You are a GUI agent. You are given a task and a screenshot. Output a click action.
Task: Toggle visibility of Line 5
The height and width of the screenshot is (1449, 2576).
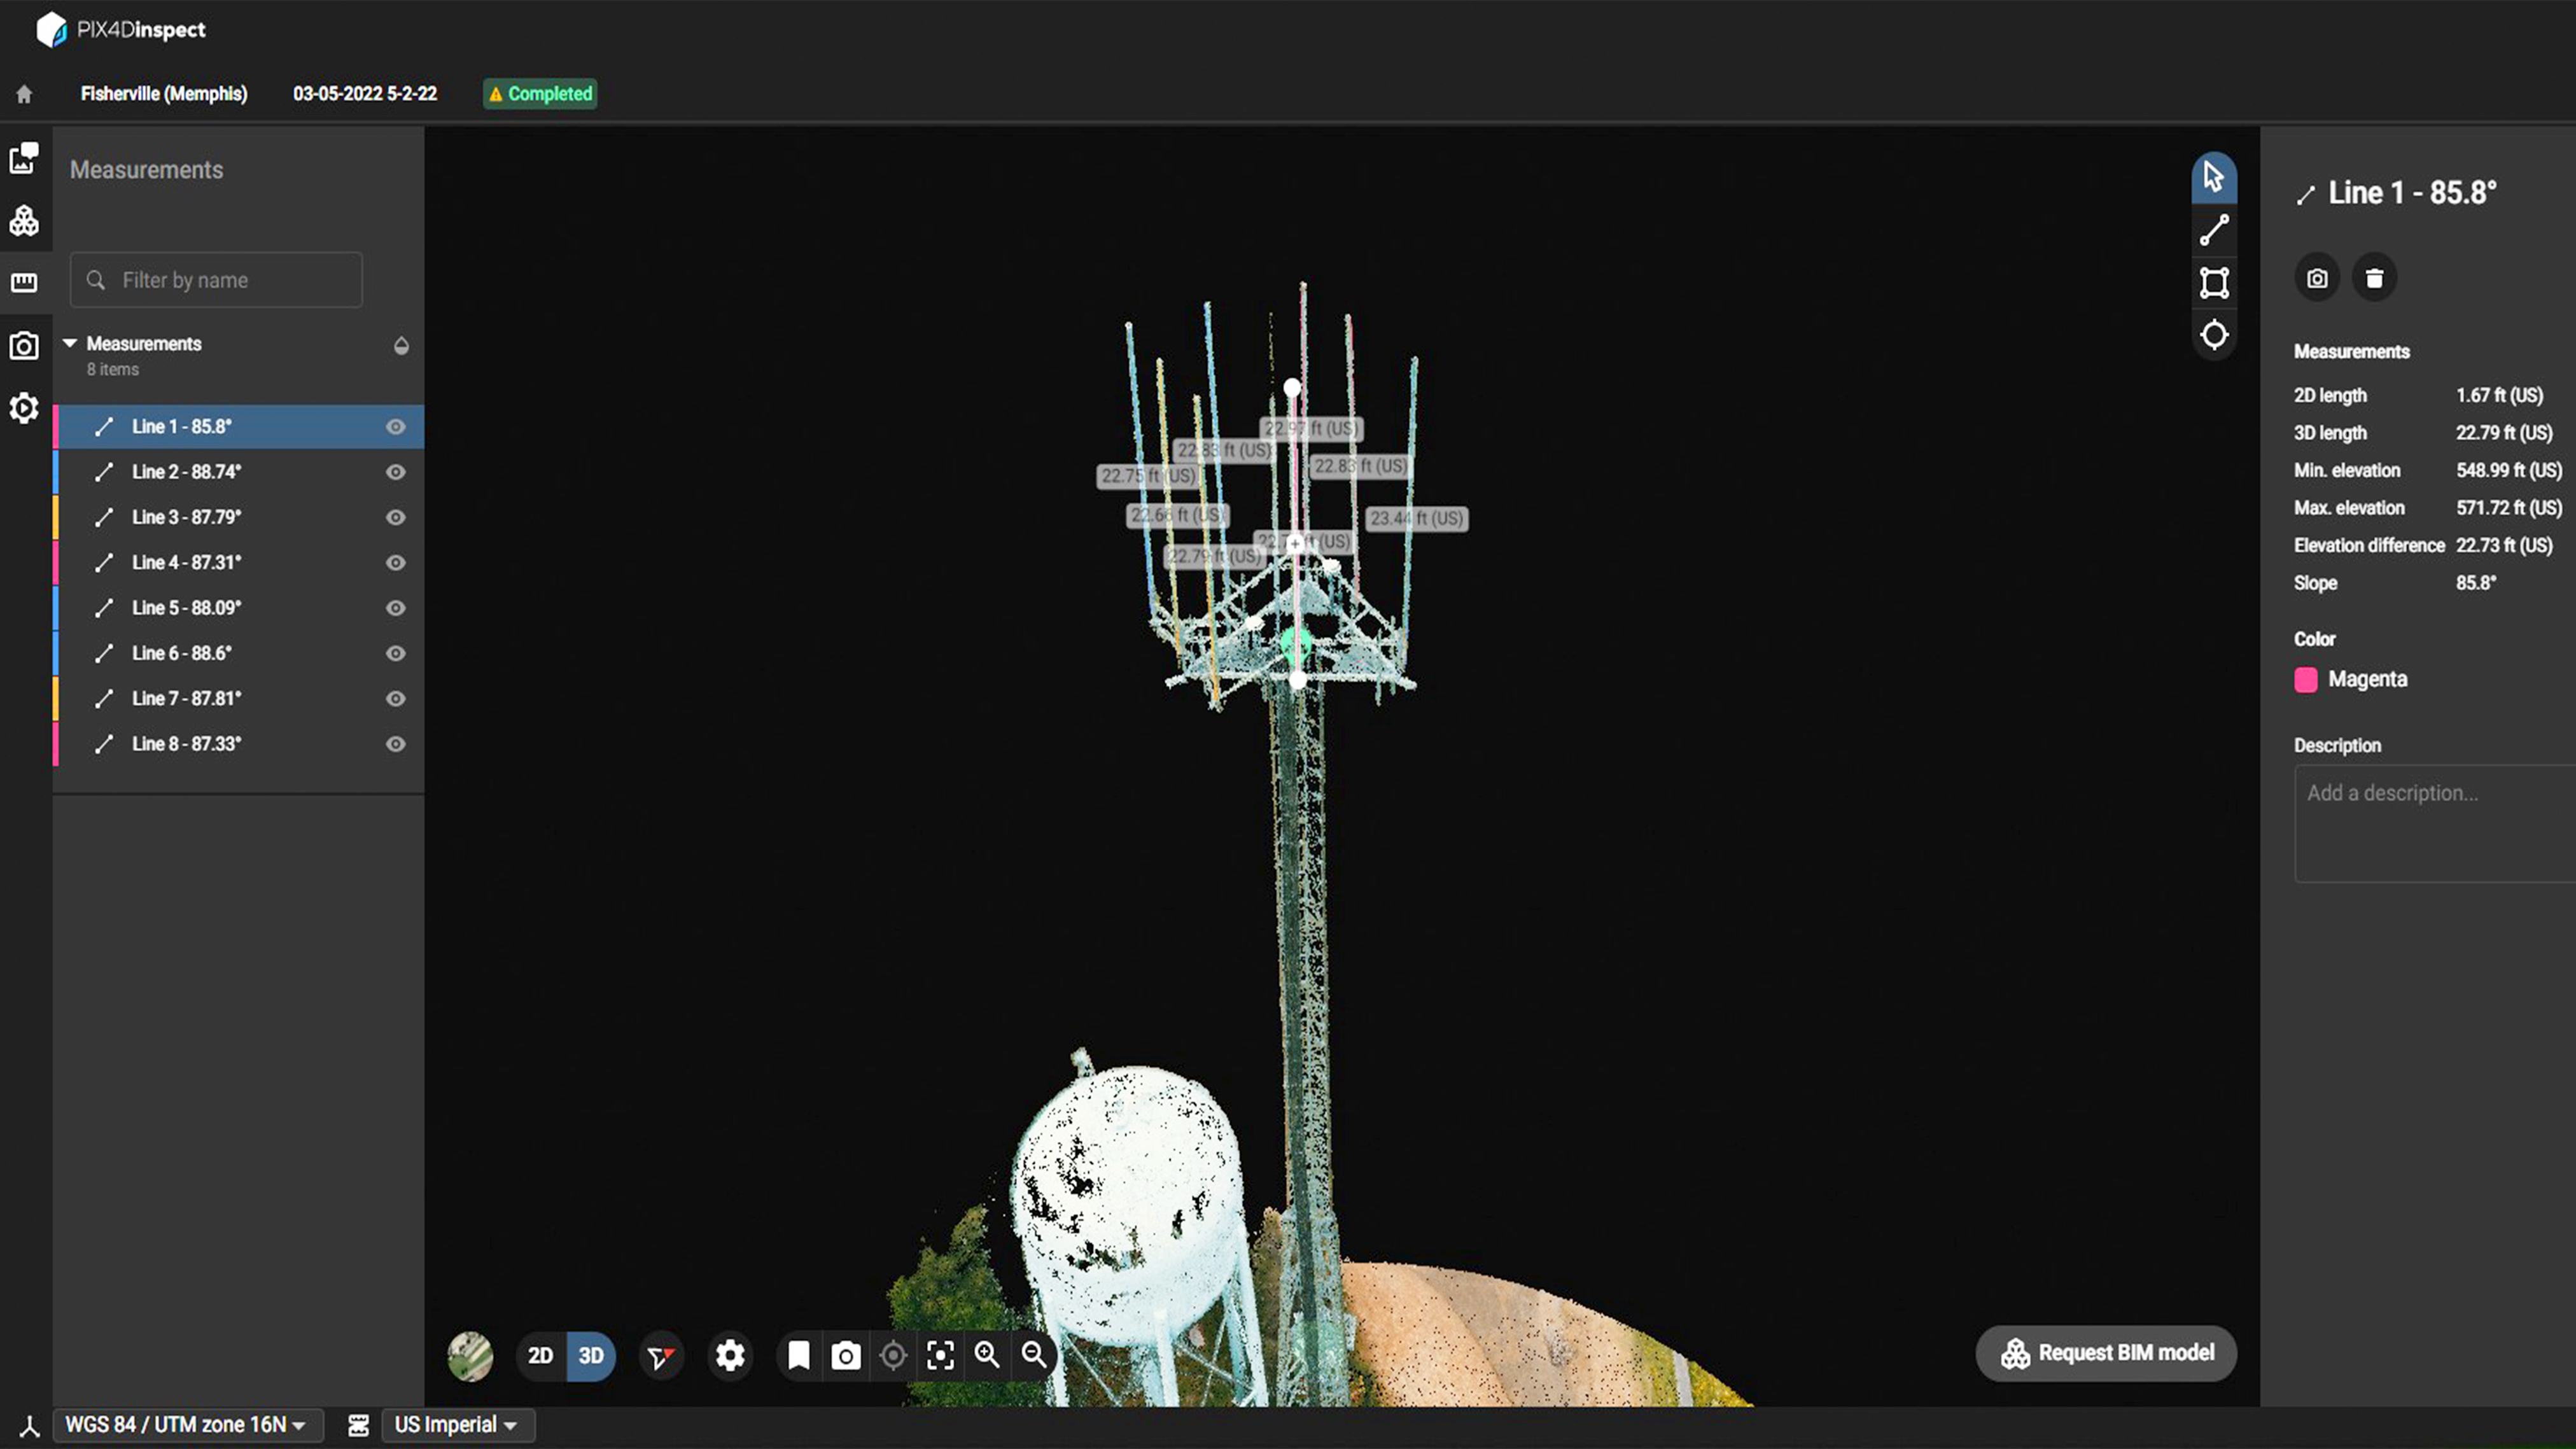click(396, 608)
